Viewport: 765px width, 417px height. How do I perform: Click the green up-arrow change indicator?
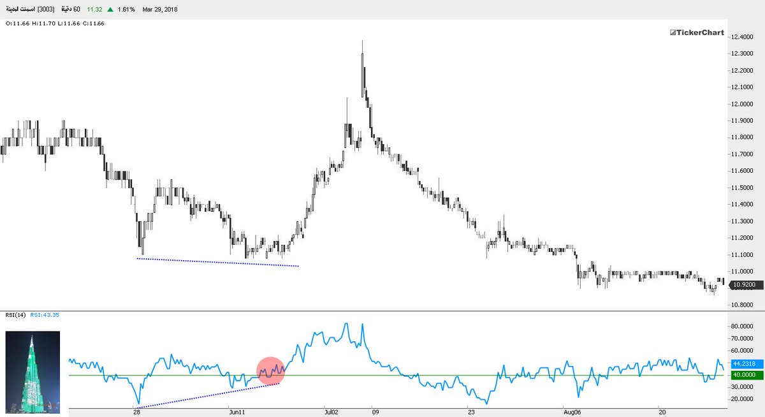(x=111, y=10)
